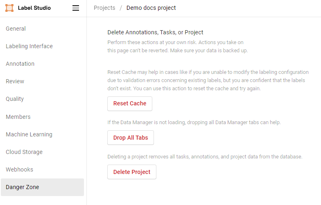Select the Danger Zone sidebar item

pyautogui.click(x=23, y=187)
